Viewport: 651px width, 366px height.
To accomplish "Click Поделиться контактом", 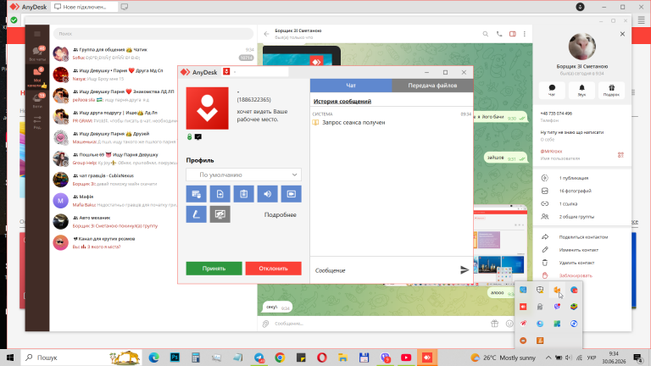I will pos(581,237).
